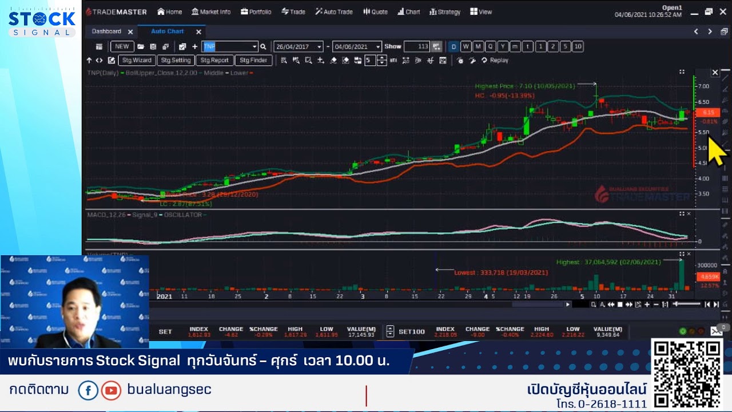Screen dimensions: 732x412
Task: Maximize the MACD indicator panel
Action: pyautogui.click(x=682, y=213)
